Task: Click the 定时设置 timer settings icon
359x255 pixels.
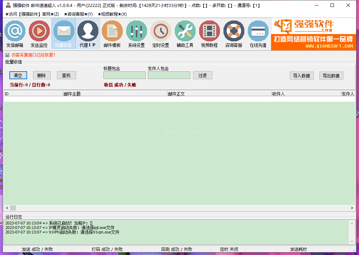Action: (x=161, y=34)
